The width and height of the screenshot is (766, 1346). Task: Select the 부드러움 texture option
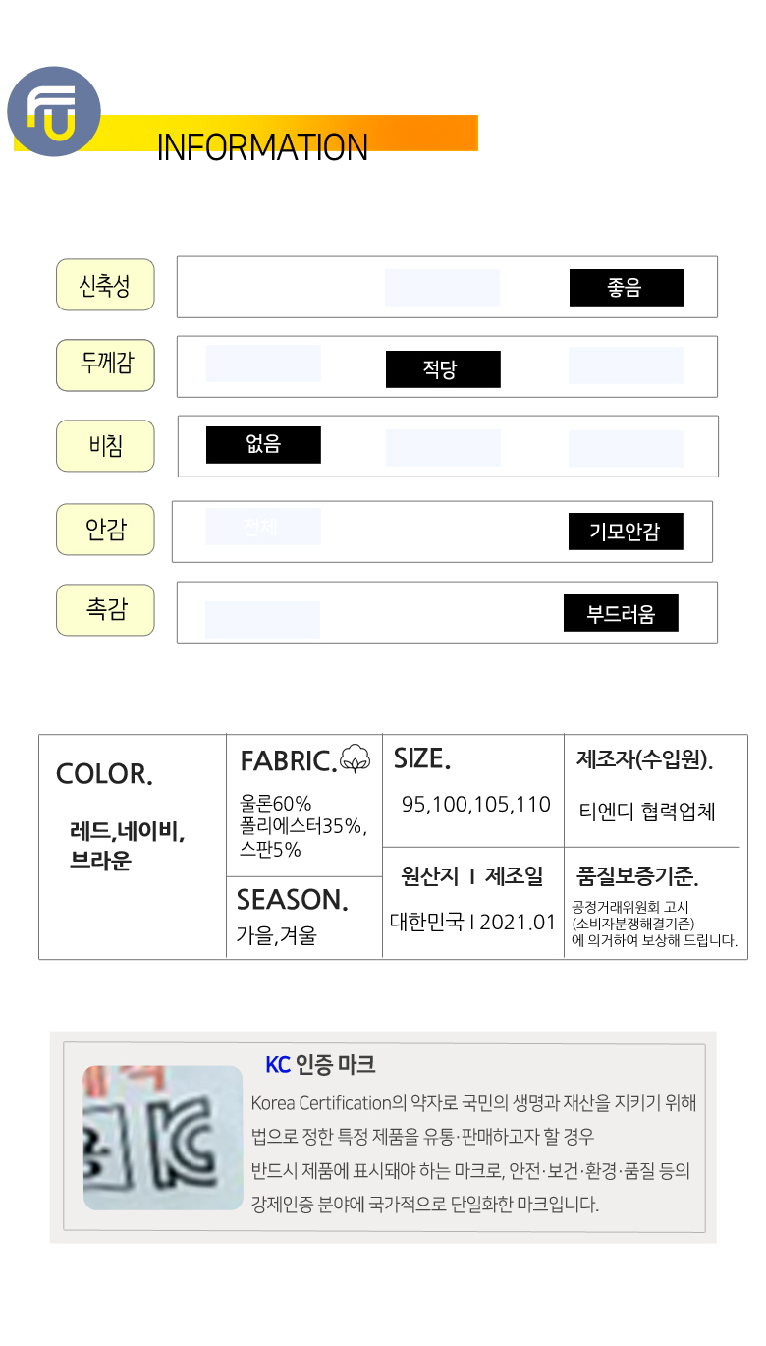[621, 613]
